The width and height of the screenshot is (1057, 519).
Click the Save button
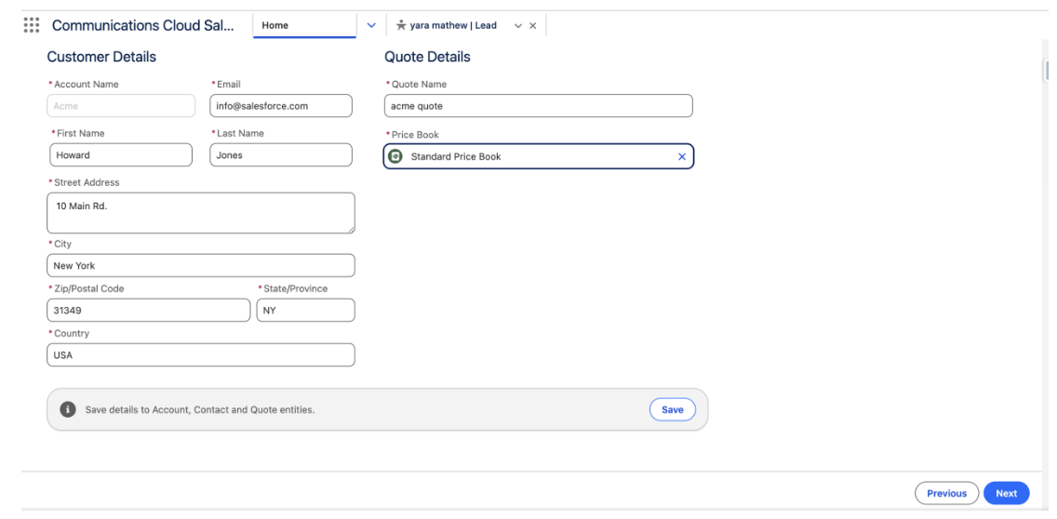[672, 410]
